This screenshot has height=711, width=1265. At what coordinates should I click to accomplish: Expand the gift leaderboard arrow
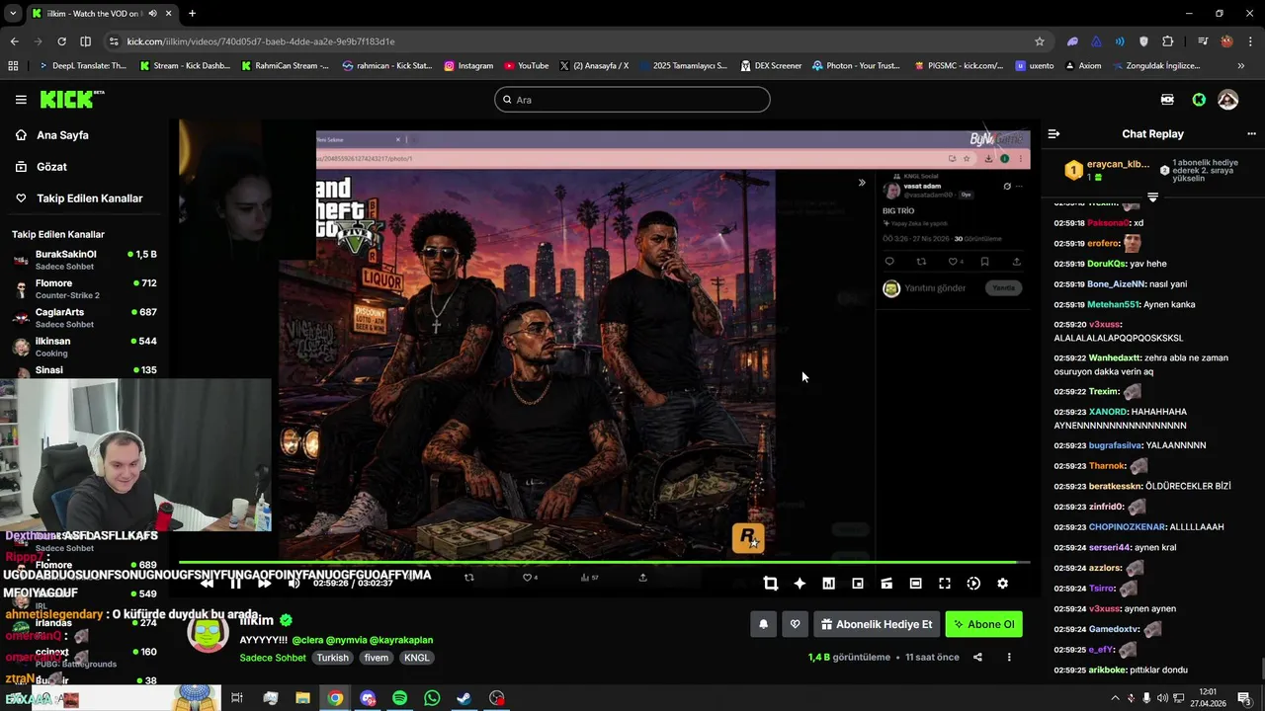[x=1152, y=197]
